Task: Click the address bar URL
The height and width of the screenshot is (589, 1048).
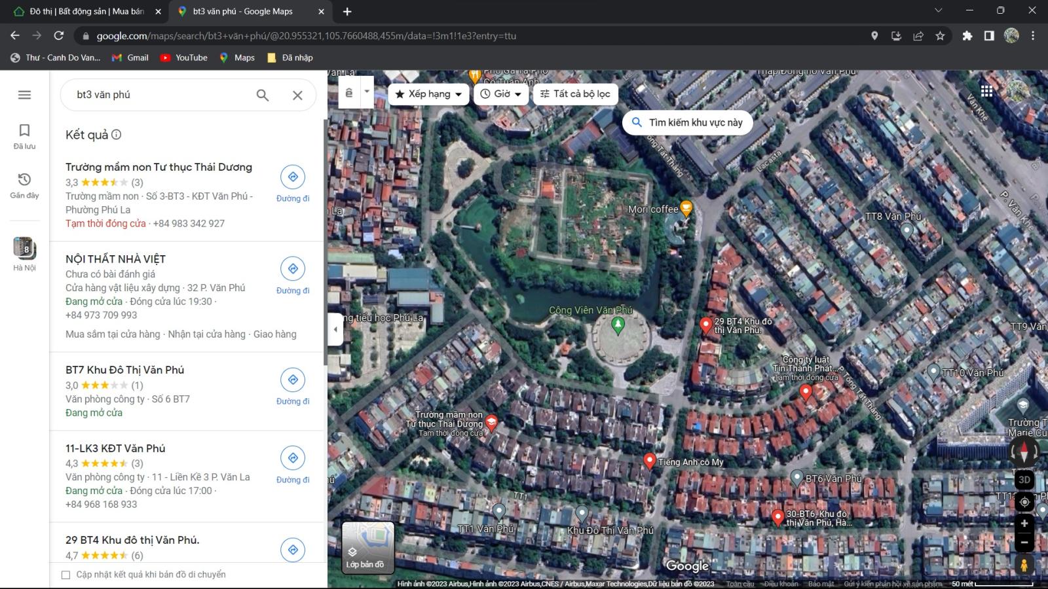Action: click(307, 36)
